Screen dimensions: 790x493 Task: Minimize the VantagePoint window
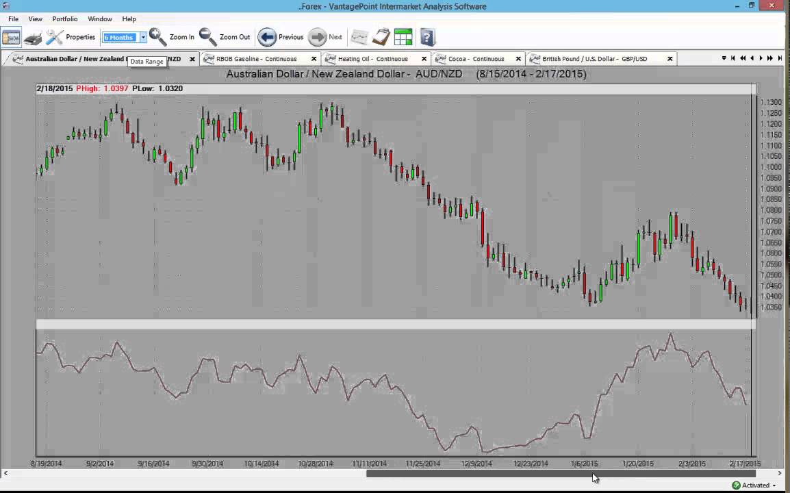click(x=737, y=5)
